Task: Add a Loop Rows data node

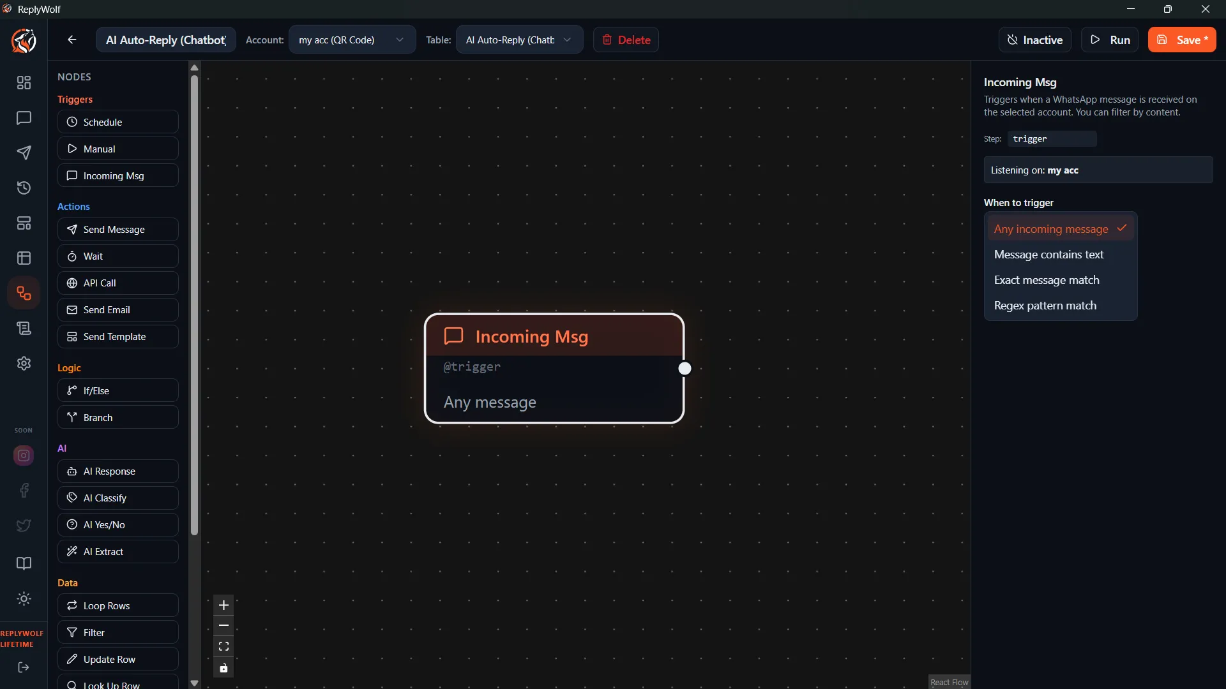Action: coord(118,605)
